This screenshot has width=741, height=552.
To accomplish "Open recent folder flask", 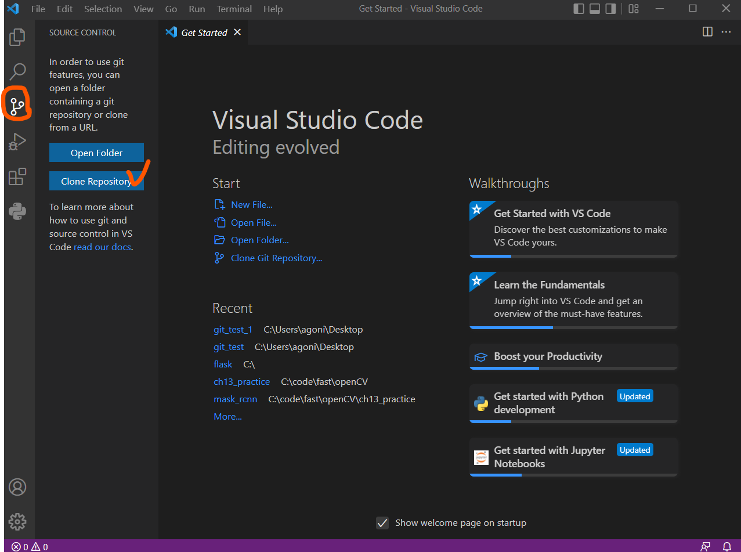I will (223, 364).
